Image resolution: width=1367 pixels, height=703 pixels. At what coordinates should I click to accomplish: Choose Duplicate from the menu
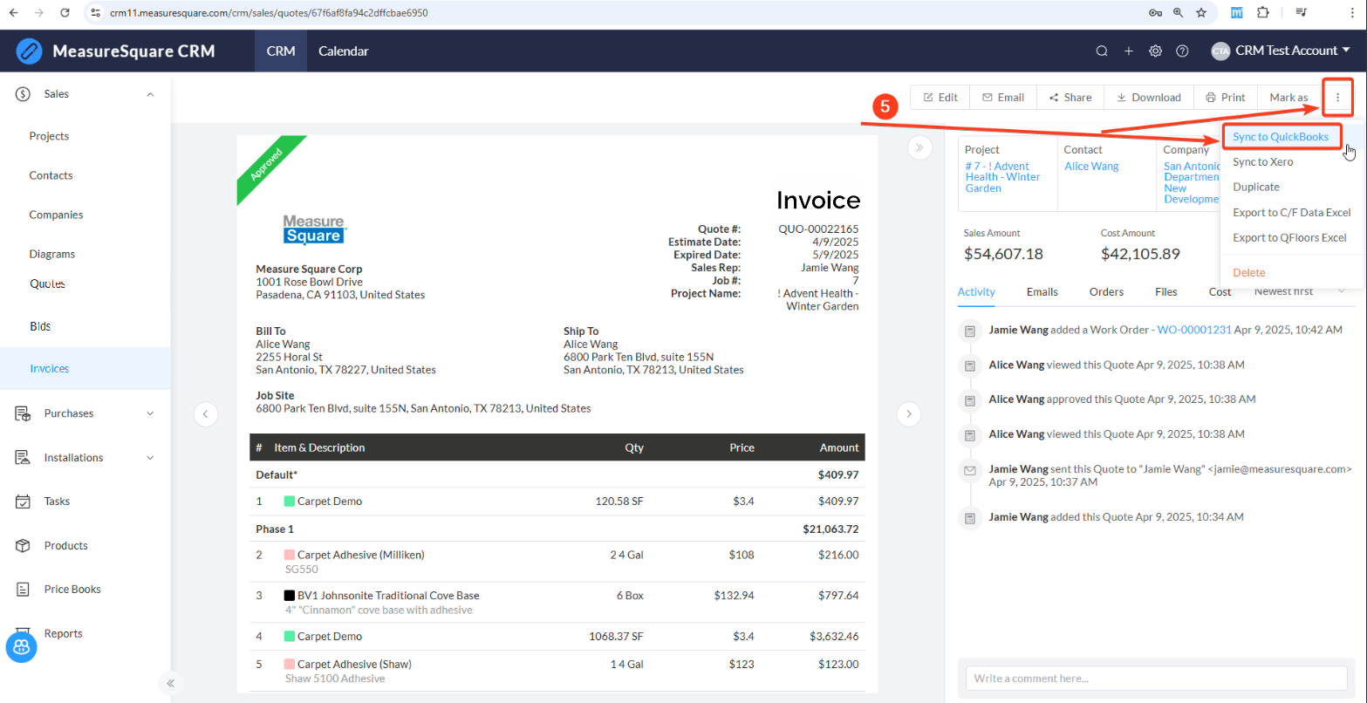click(1256, 188)
